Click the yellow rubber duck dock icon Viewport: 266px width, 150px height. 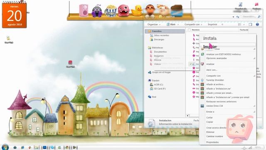coord(137,11)
